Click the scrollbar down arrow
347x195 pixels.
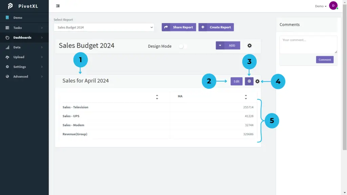(345, 193)
